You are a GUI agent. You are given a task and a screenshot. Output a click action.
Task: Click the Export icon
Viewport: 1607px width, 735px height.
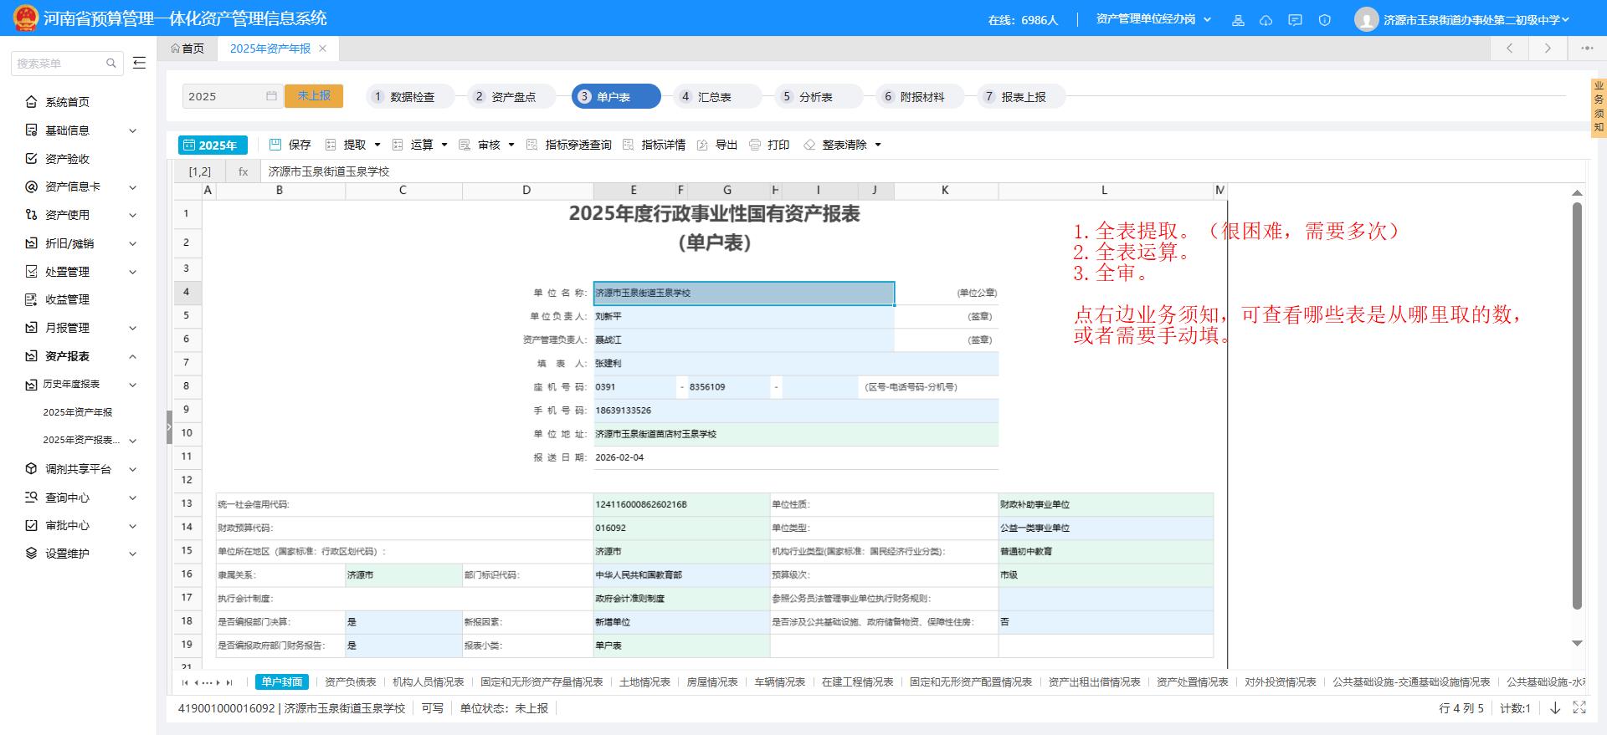[703, 145]
